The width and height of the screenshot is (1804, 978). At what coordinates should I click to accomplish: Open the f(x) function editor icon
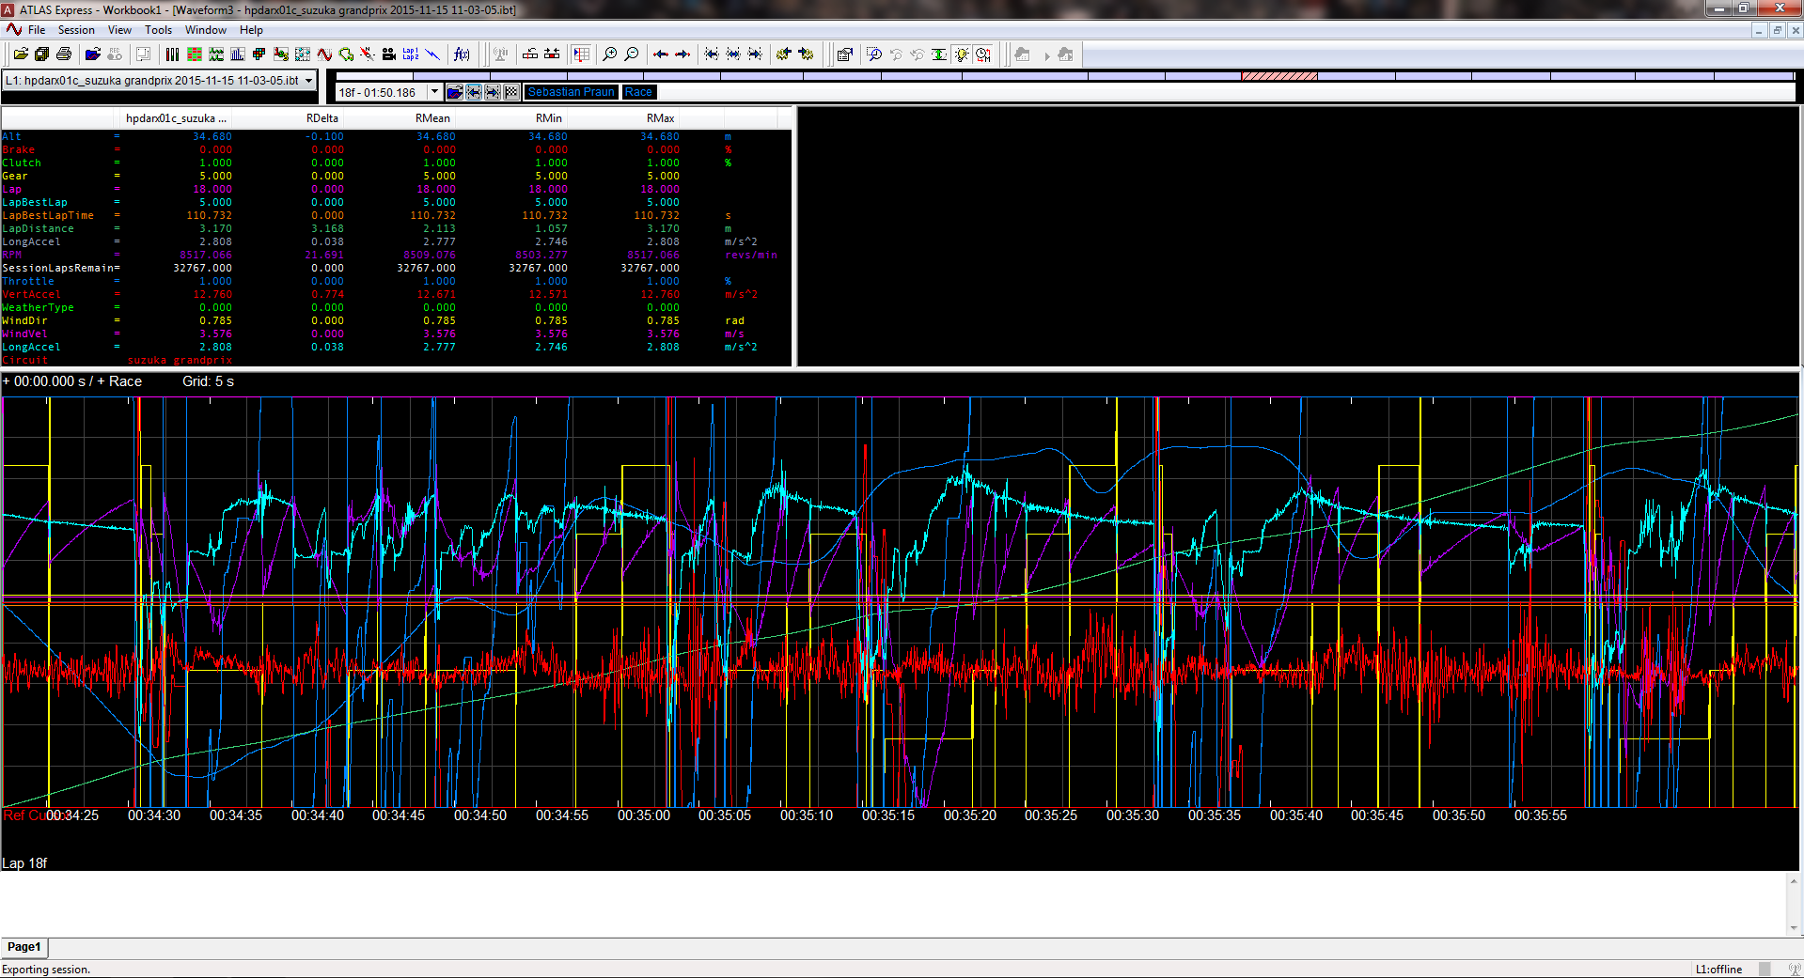(462, 54)
